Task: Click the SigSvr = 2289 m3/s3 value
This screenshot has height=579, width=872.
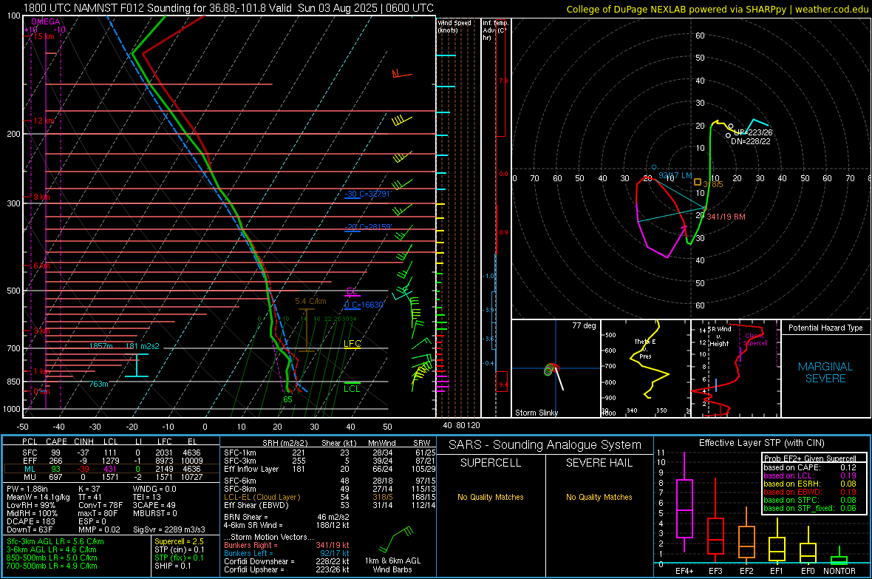Action: 169,529
